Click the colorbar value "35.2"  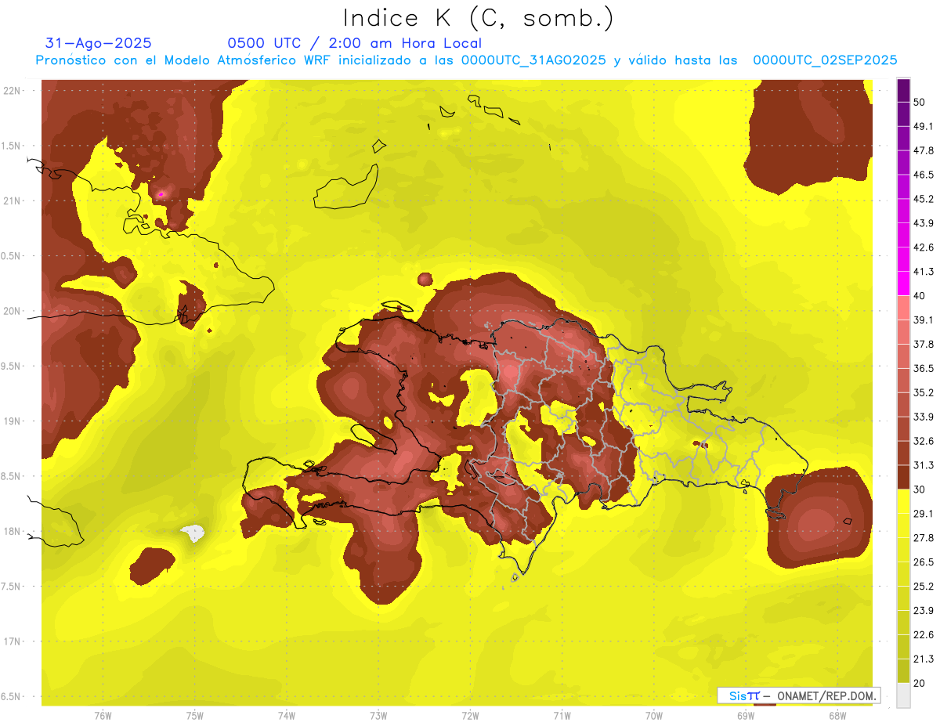coord(924,392)
